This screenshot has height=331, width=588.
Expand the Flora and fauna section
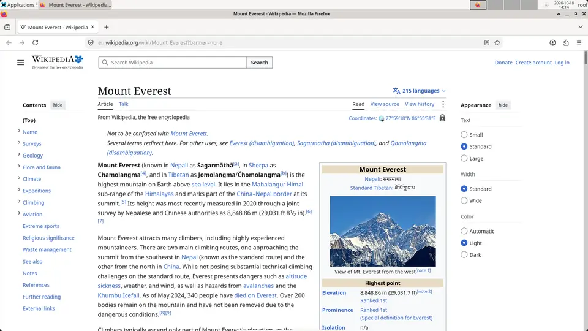pyautogui.click(x=19, y=166)
